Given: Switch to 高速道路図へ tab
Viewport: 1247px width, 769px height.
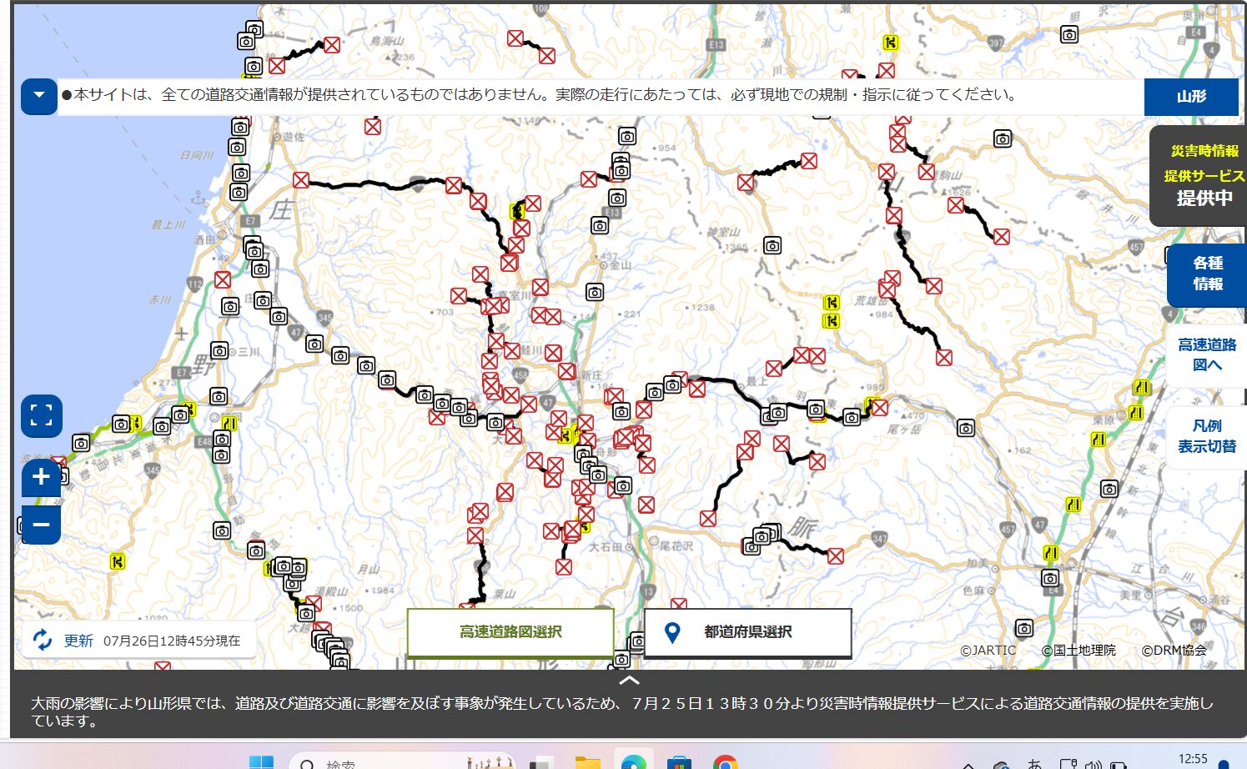Looking at the screenshot, I should point(1206,354).
